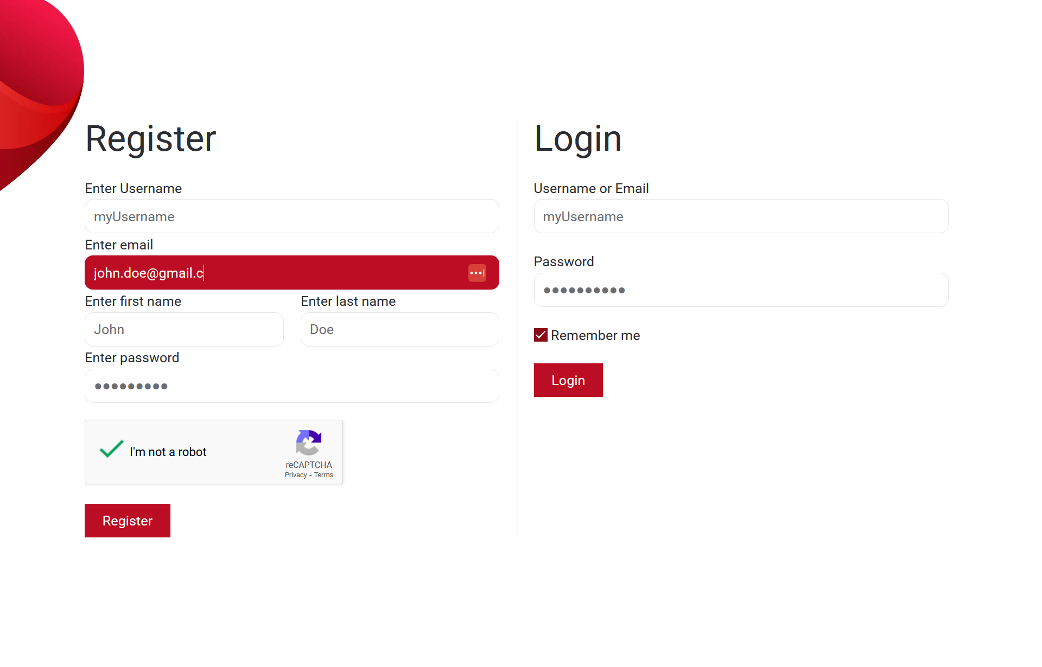1042x667 pixels.
Task: Focus the Enter password field in Register
Action: pyautogui.click(x=292, y=386)
